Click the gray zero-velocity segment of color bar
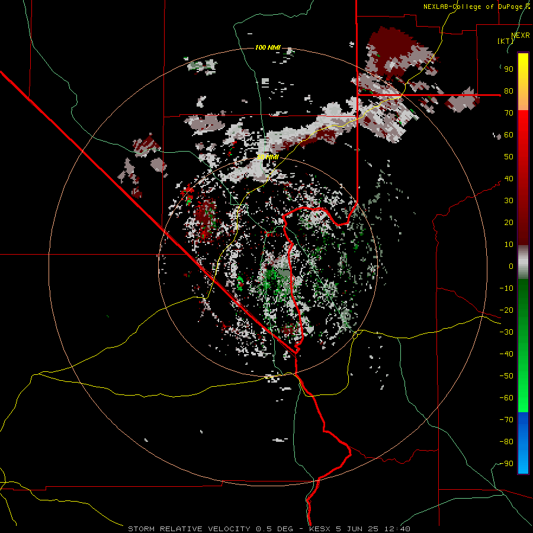 (523, 262)
